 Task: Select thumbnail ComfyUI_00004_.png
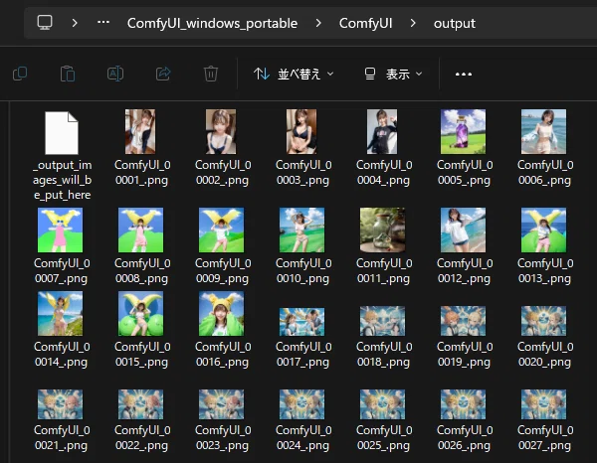point(382,131)
